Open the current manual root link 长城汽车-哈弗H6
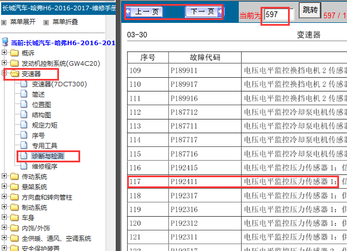 tap(63, 43)
